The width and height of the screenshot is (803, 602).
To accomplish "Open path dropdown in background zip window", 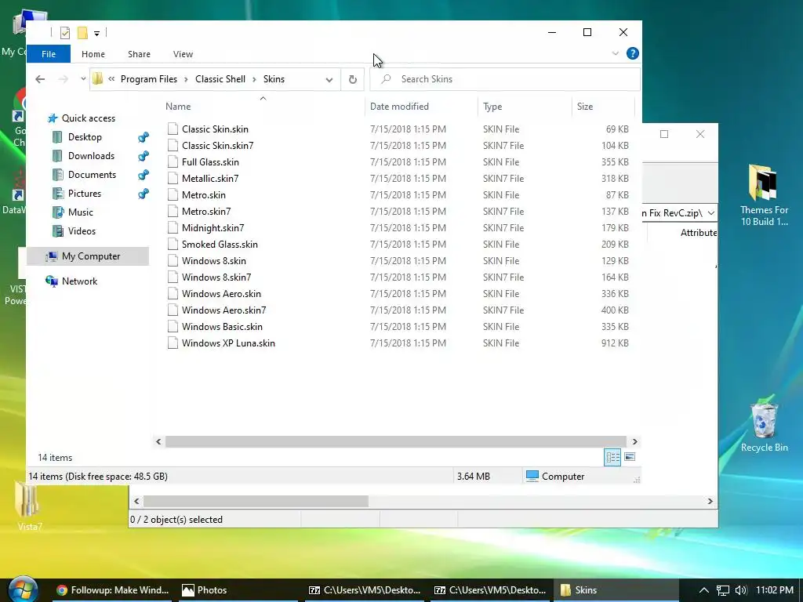I will click(711, 213).
